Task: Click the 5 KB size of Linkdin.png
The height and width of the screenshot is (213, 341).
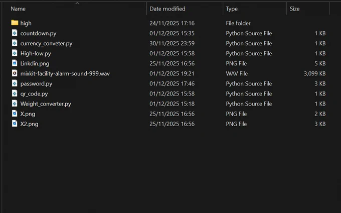Action: pyautogui.click(x=320, y=64)
